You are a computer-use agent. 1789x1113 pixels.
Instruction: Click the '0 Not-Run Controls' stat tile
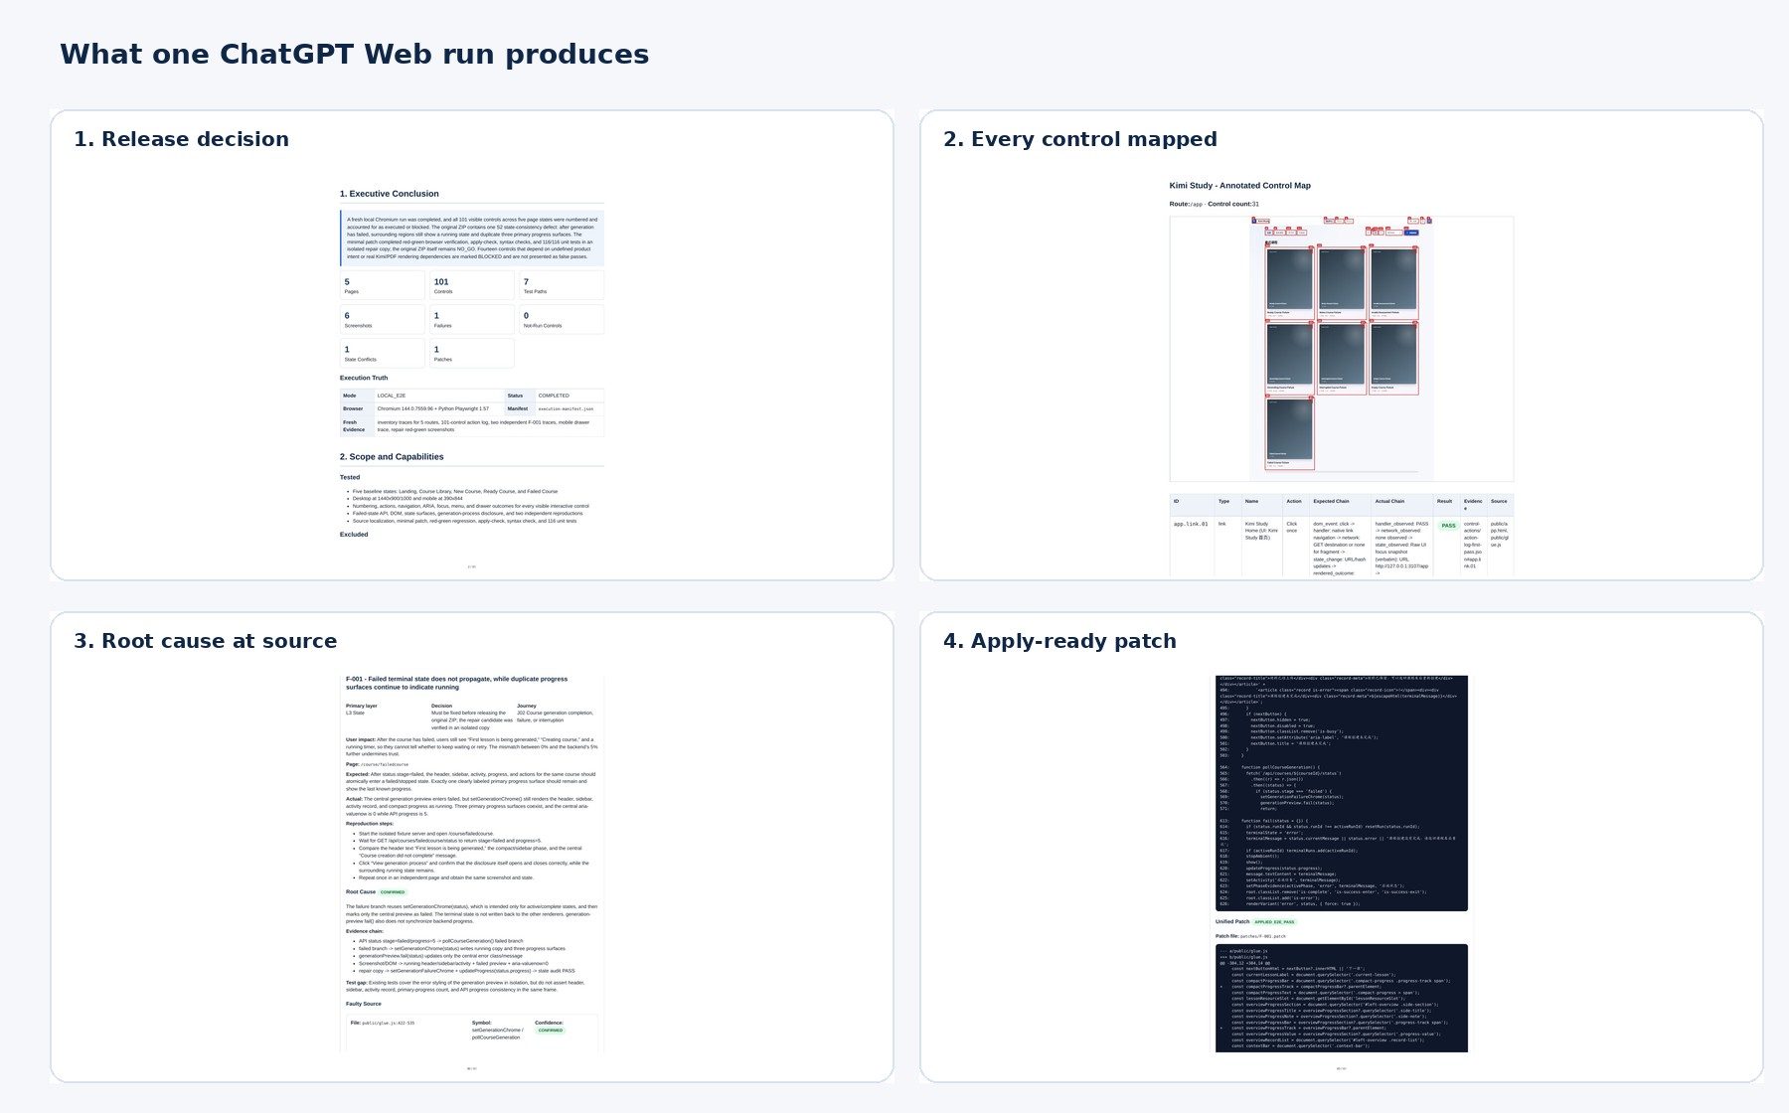tap(562, 319)
